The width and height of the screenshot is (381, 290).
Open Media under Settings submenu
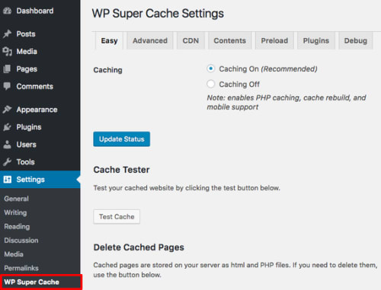pos(14,254)
